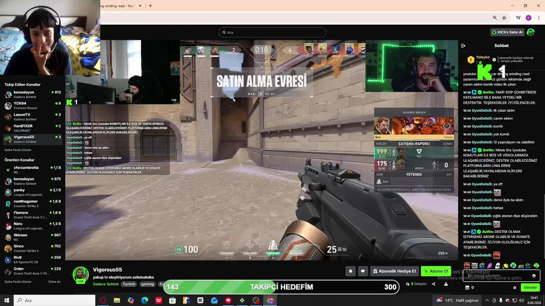Open the Flomore channel
The height and width of the screenshot is (306, 545).
click(x=33, y=215)
